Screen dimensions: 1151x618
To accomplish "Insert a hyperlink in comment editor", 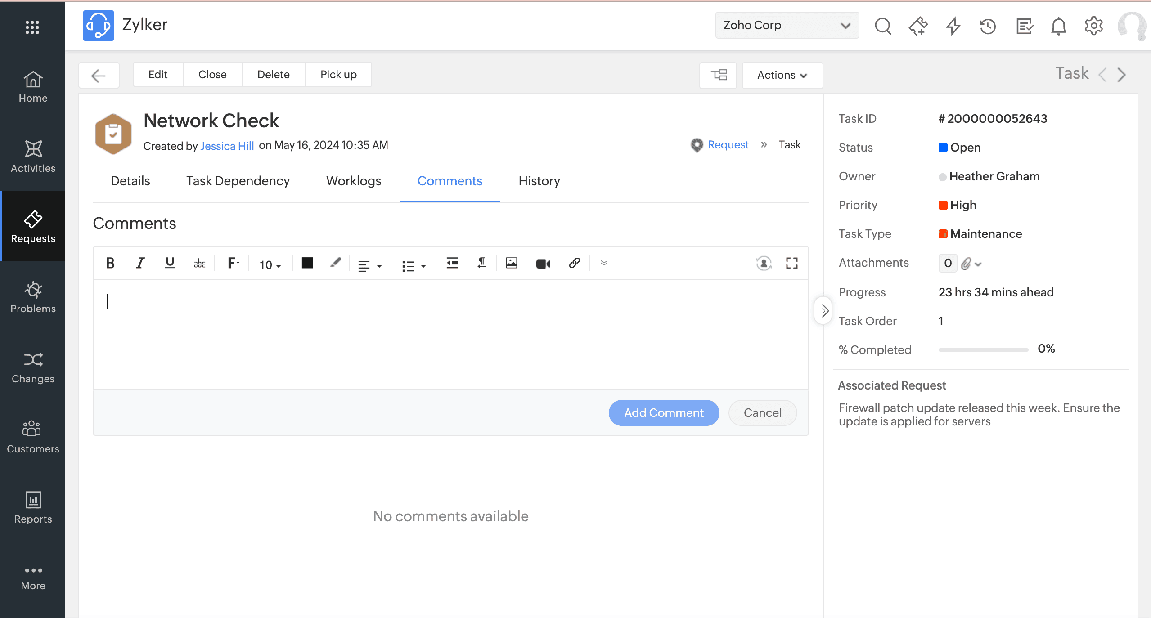I will click(574, 263).
